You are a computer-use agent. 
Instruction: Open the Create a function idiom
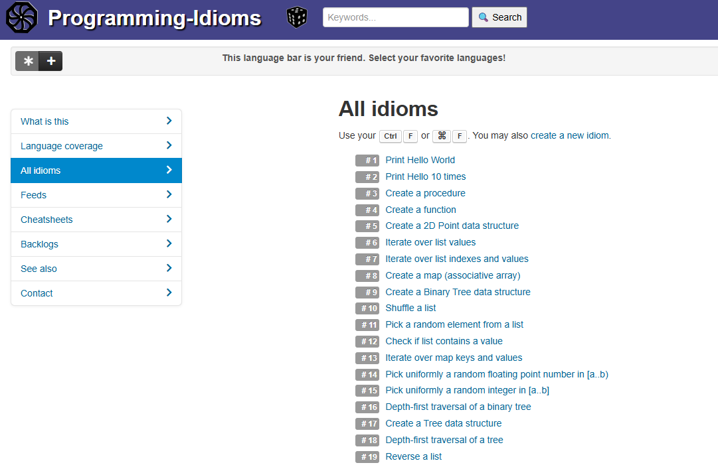420,210
